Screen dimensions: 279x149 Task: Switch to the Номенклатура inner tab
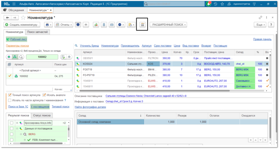[x=14, y=32]
